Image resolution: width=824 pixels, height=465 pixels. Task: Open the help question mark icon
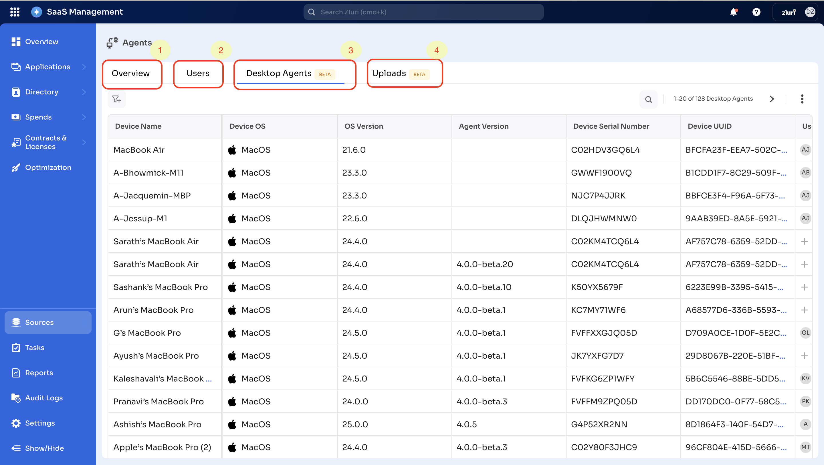pos(756,12)
